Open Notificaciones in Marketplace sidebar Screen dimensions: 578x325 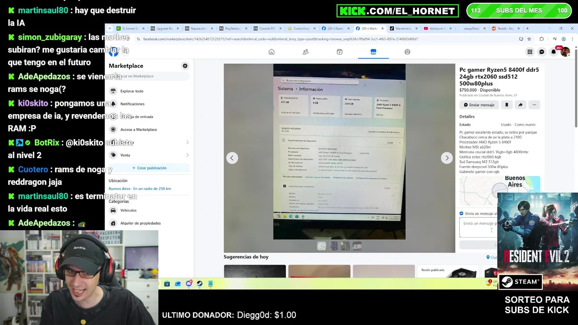click(149, 104)
